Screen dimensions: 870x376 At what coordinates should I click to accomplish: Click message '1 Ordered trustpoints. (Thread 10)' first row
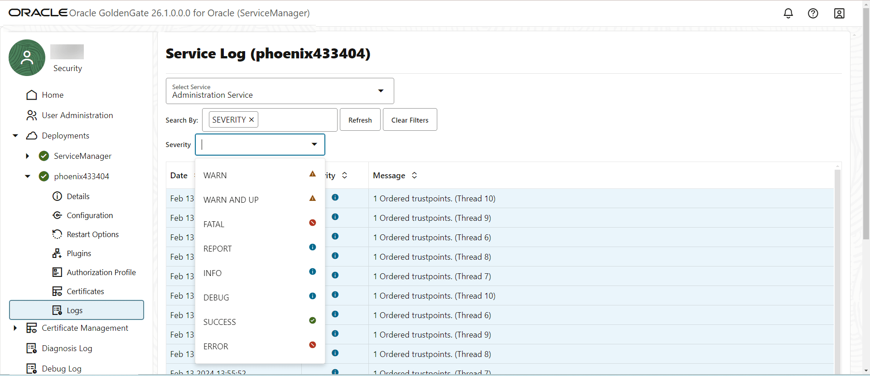[434, 199]
